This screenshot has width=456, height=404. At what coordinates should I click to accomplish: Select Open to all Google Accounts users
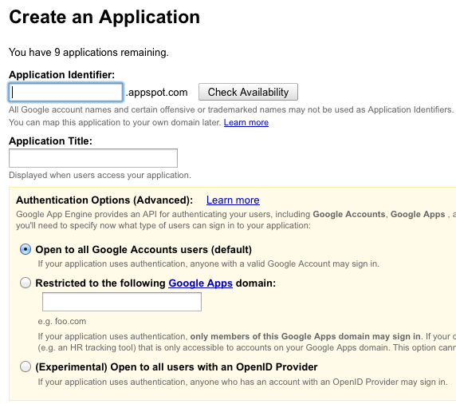pyautogui.click(x=26, y=249)
